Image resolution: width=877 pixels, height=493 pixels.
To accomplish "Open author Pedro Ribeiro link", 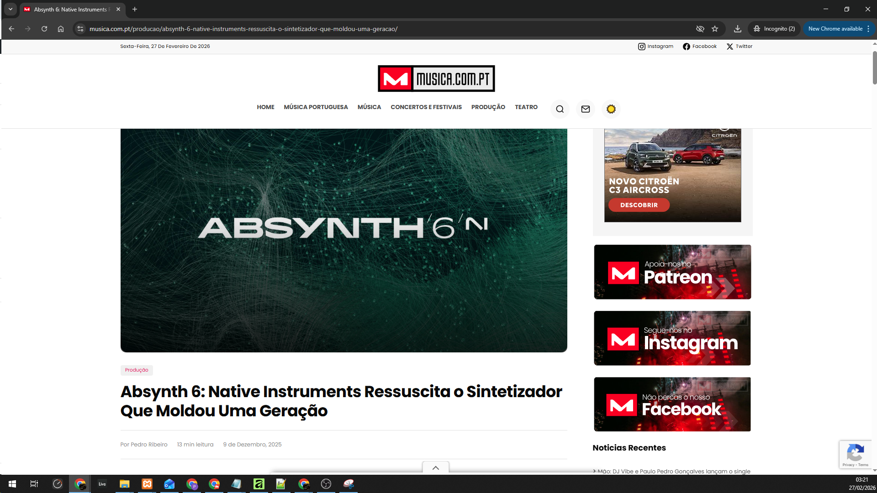I will [x=149, y=445].
